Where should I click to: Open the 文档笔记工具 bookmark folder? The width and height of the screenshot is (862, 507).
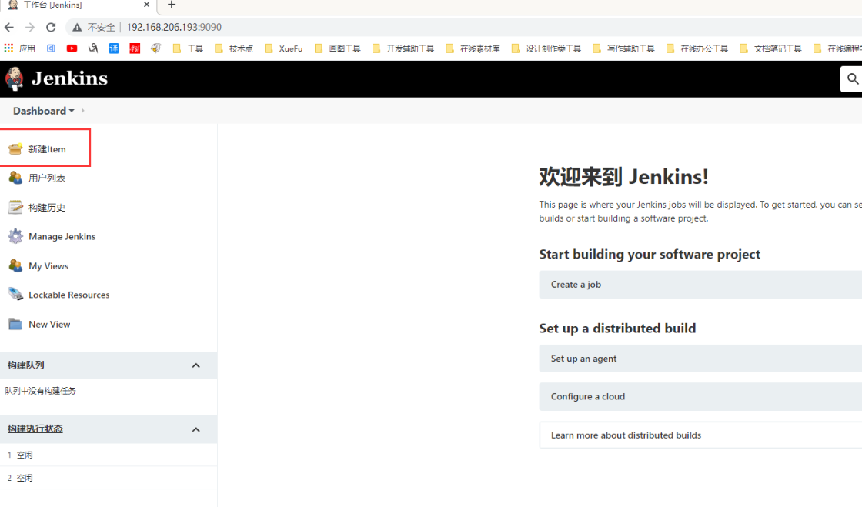pos(770,48)
